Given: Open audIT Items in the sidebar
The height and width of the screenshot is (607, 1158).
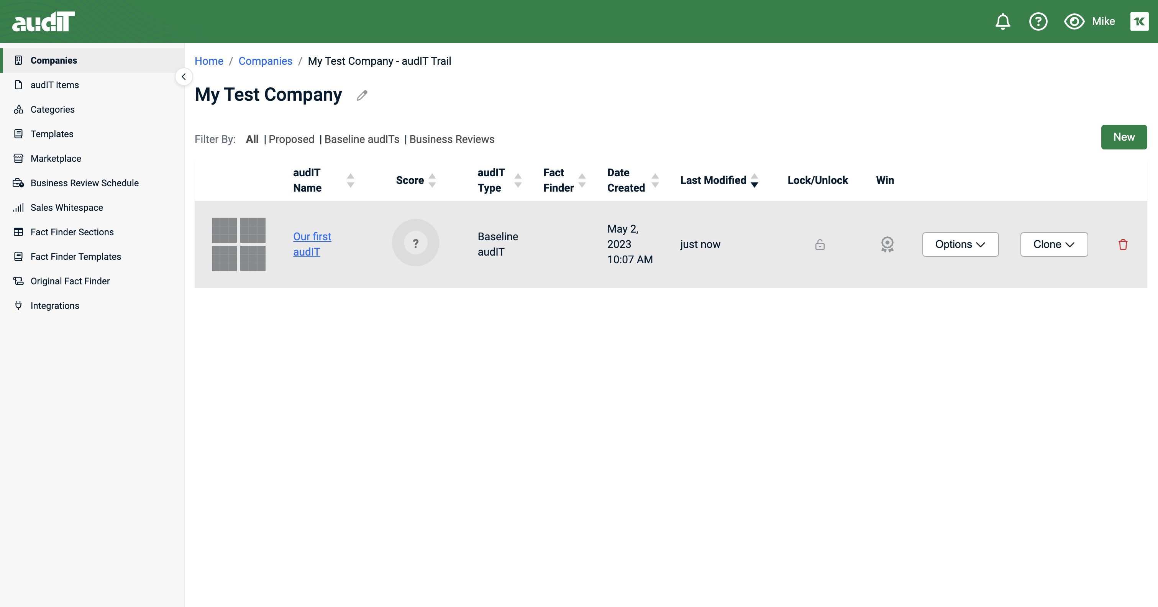Looking at the screenshot, I should [x=92, y=85].
